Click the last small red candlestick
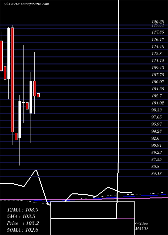The image size is (168, 235). coord(38,95)
